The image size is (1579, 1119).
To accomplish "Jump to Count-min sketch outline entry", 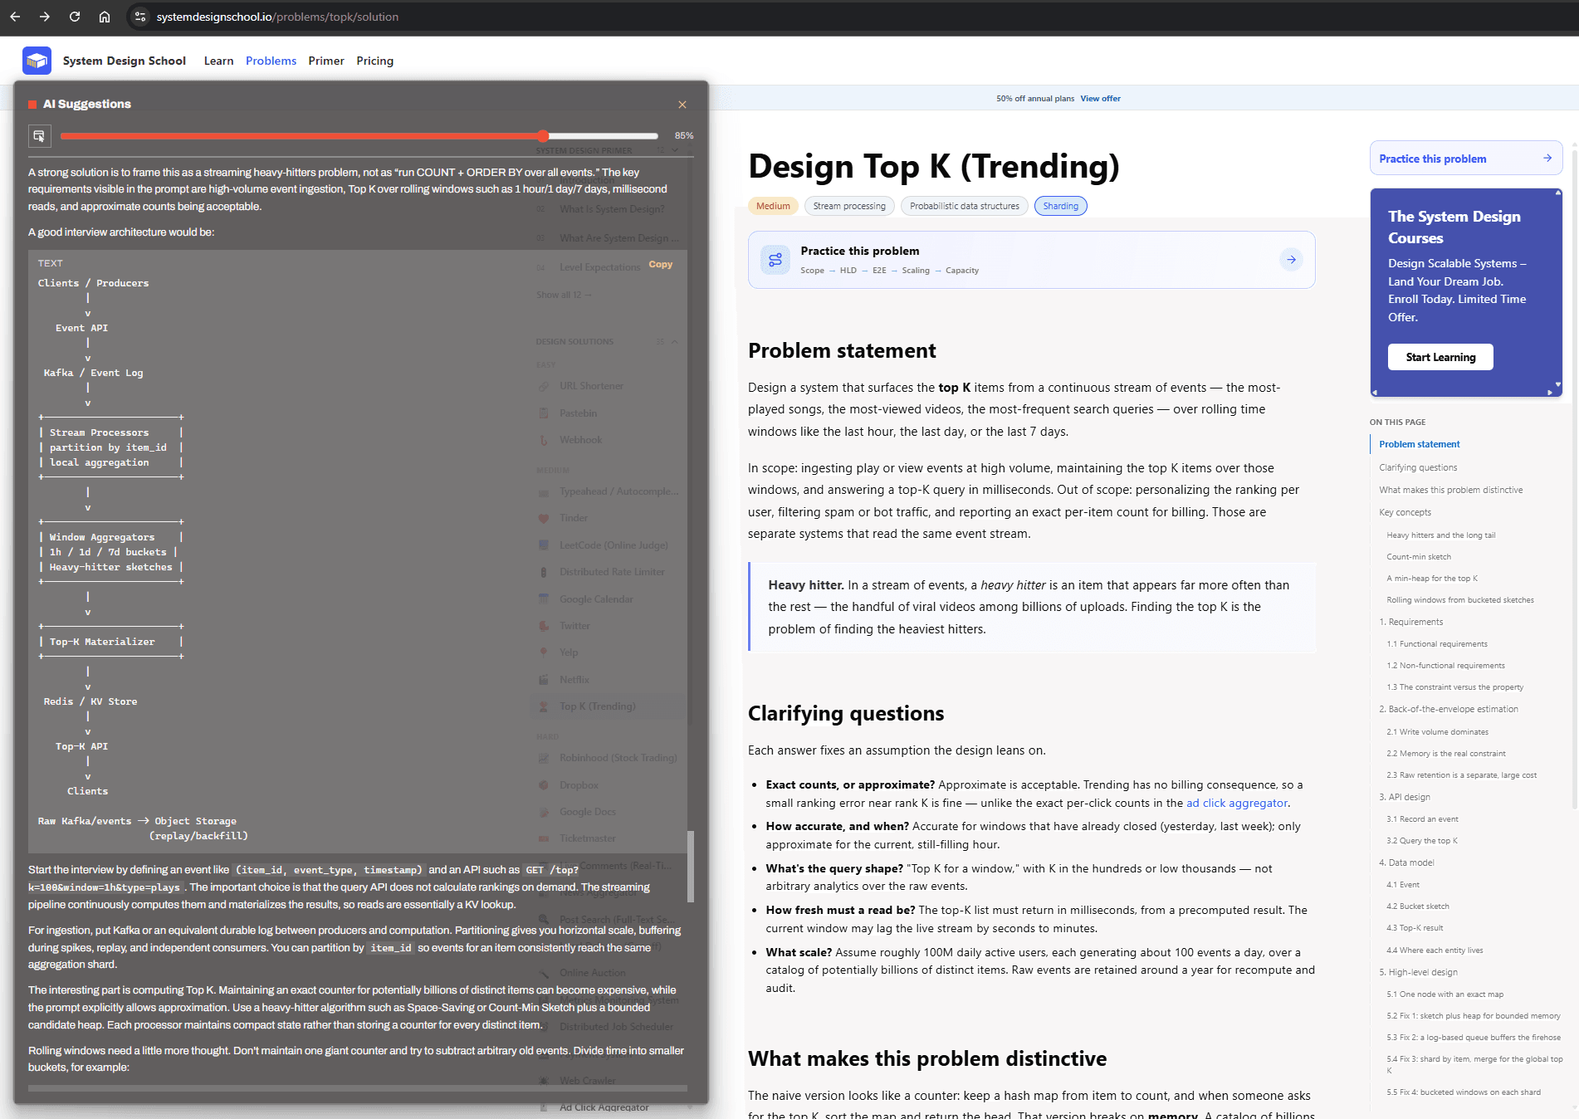I will [1419, 557].
